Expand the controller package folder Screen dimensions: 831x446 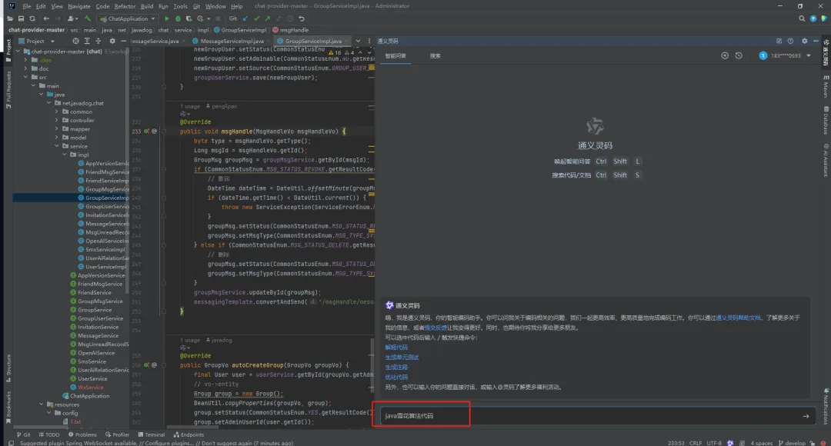[57, 120]
